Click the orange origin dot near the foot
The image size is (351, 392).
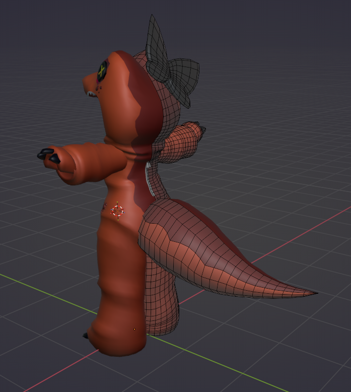134,329
